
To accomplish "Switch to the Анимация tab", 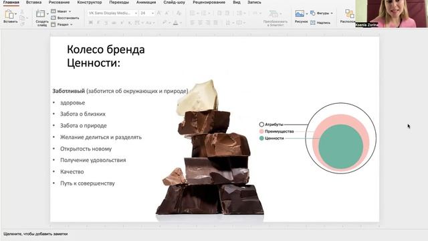I will click(146, 2).
